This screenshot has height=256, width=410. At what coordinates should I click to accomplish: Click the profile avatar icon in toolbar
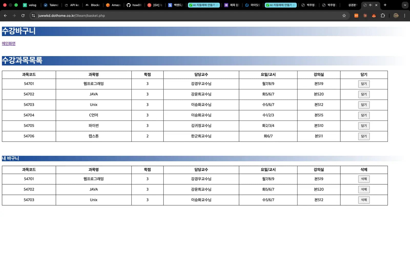coord(396,16)
